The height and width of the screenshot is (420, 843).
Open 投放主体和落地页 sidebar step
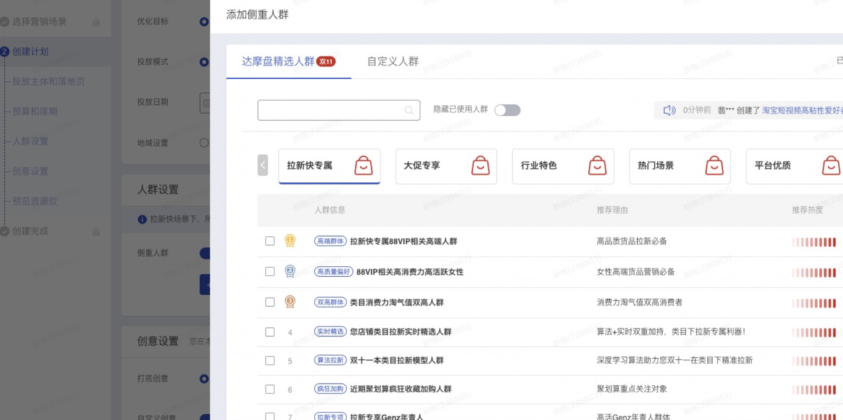pyautogui.click(x=48, y=81)
